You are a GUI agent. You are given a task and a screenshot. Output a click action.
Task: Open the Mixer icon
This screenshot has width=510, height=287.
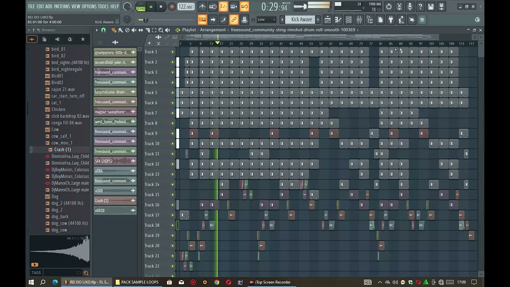pyautogui.click(x=359, y=20)
